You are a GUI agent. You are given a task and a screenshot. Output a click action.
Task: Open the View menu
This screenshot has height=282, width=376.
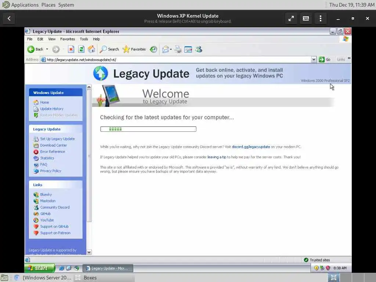52,39
